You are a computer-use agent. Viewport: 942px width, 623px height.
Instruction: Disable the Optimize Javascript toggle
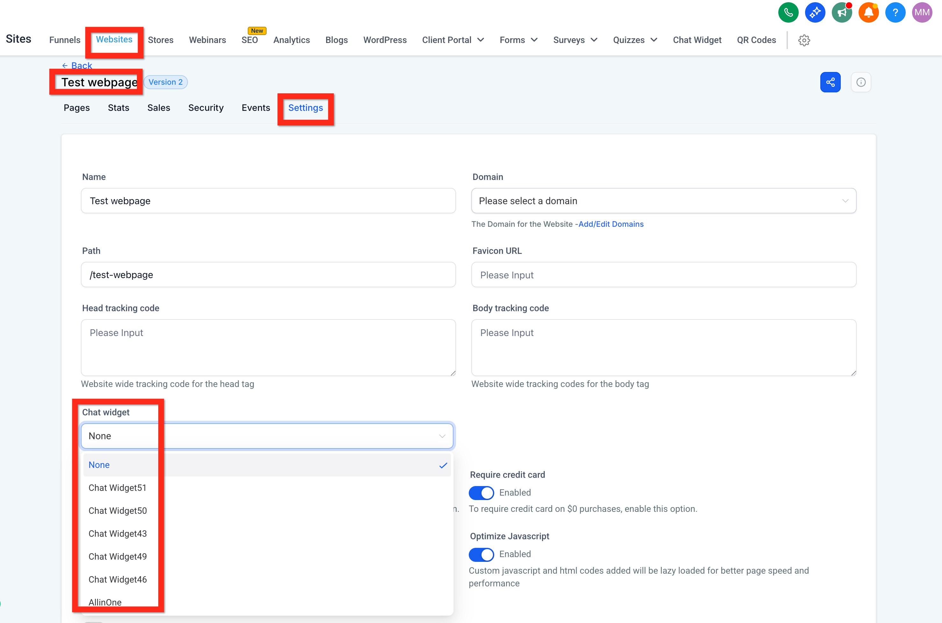click(x=481, y=555)
